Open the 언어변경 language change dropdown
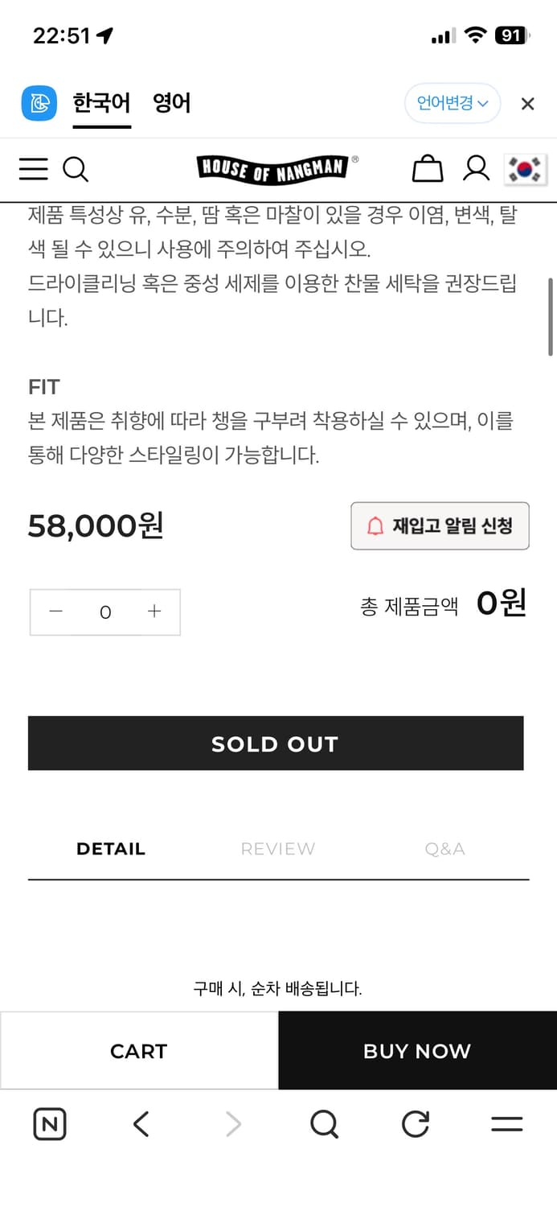 452,103
